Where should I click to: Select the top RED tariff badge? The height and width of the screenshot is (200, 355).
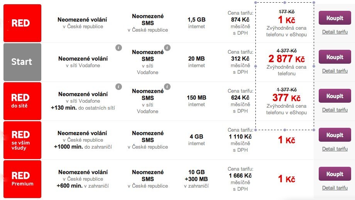[x=22, y=23]
